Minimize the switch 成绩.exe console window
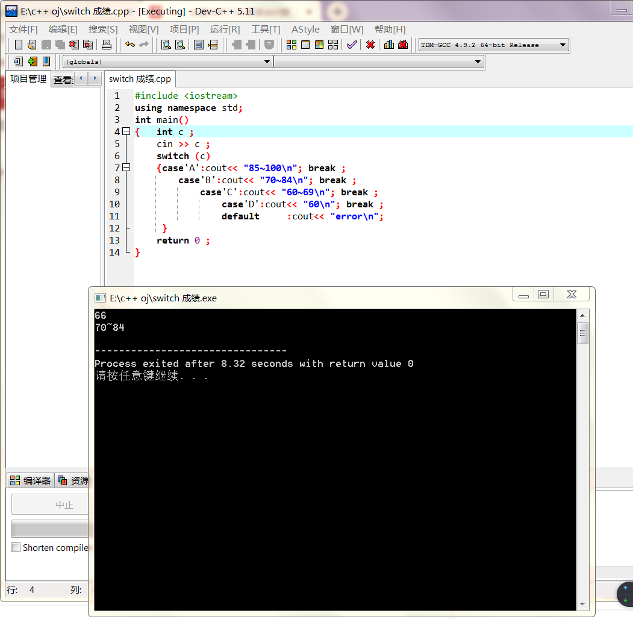Screen dimensions: 633x619 [x=523, y=295]
